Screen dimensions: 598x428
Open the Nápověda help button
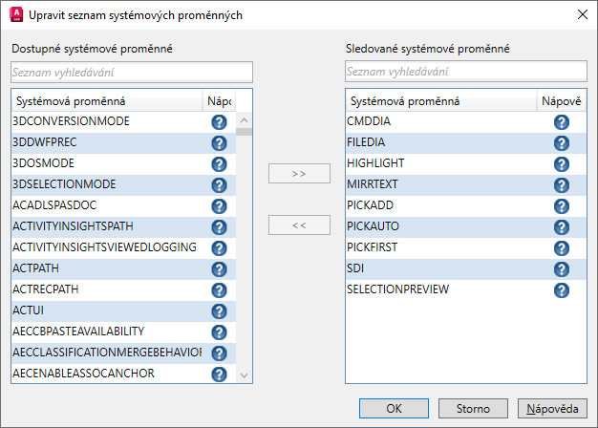click(551, 408)
